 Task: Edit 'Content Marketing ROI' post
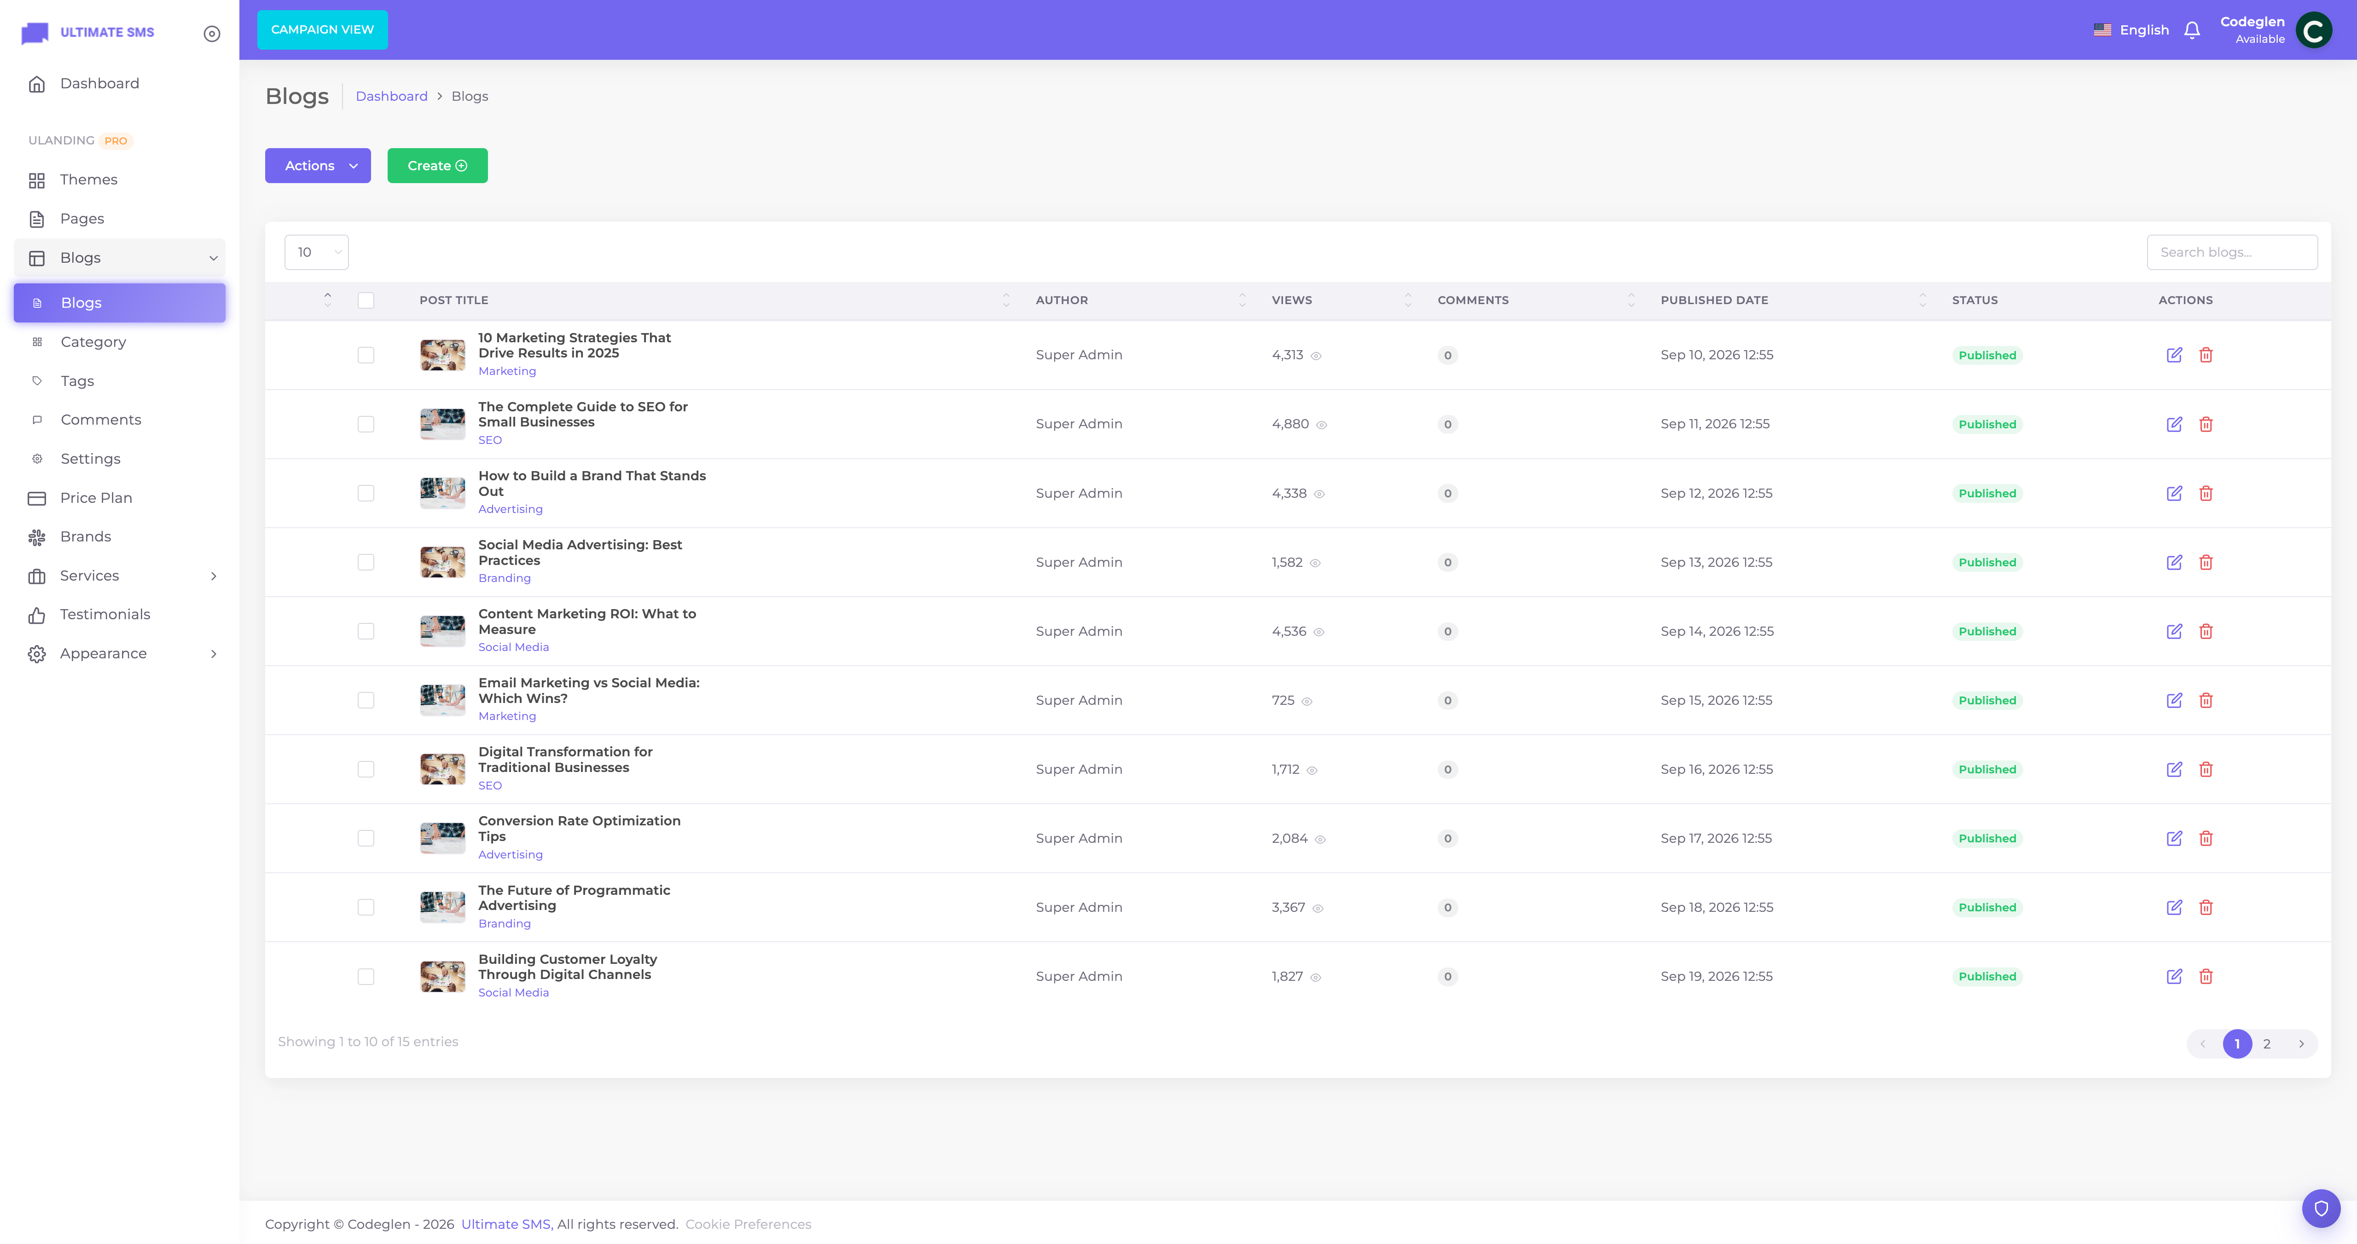click(2174, 631)
